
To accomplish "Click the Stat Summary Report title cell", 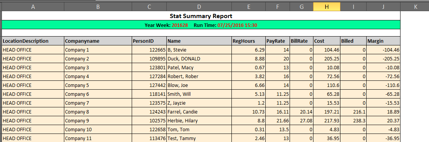I will [201, 16].
